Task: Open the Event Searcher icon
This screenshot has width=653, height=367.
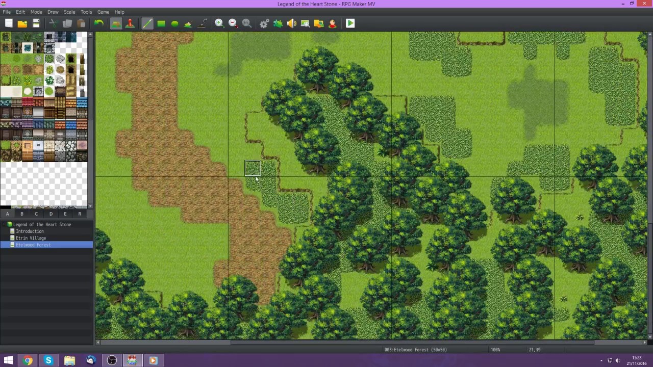Action: tap(305, 23)
